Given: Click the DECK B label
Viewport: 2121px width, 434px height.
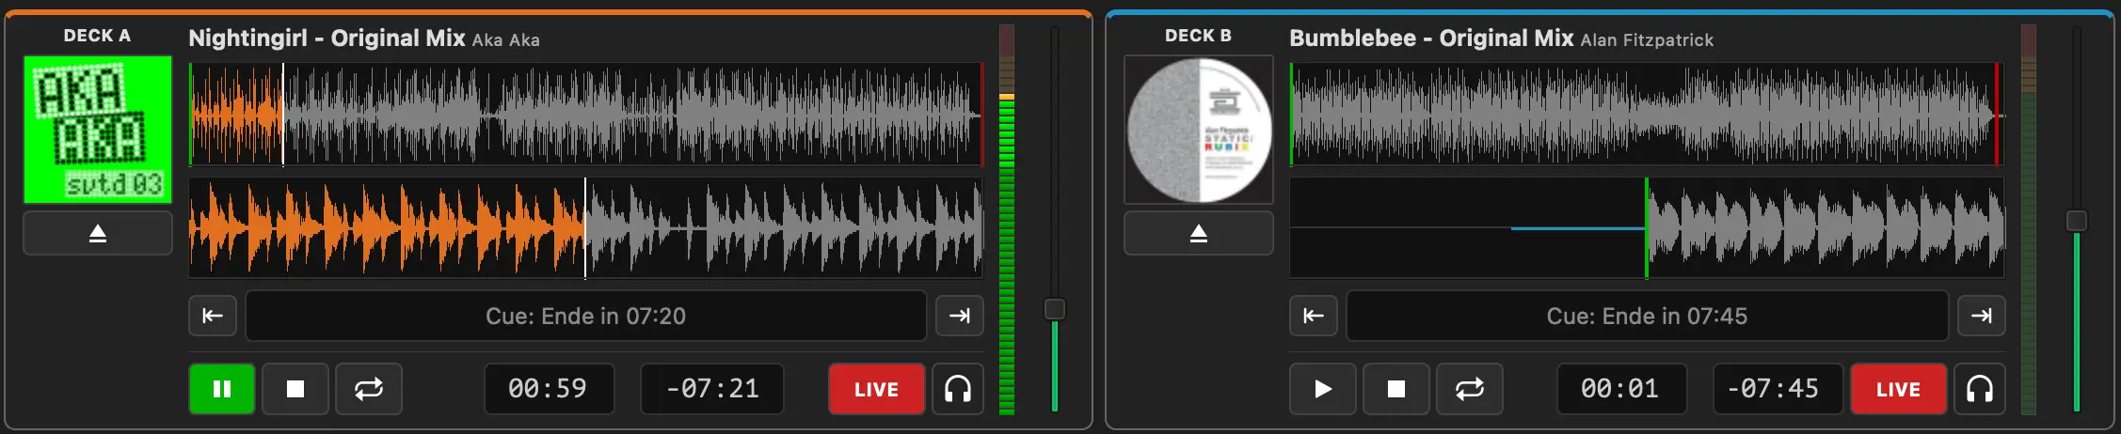Looking at the screenshot, I should [x=1198, y=36].
